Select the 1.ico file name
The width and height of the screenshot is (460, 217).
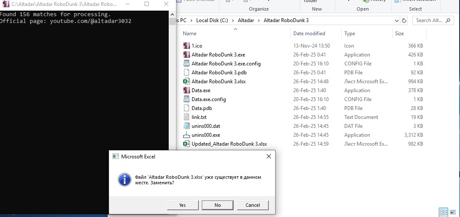pyautogui.click(x=197, y=46)
